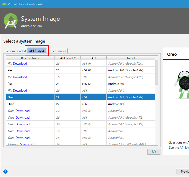Select Oreo x86 Android 8.1 row

point(80,104)
